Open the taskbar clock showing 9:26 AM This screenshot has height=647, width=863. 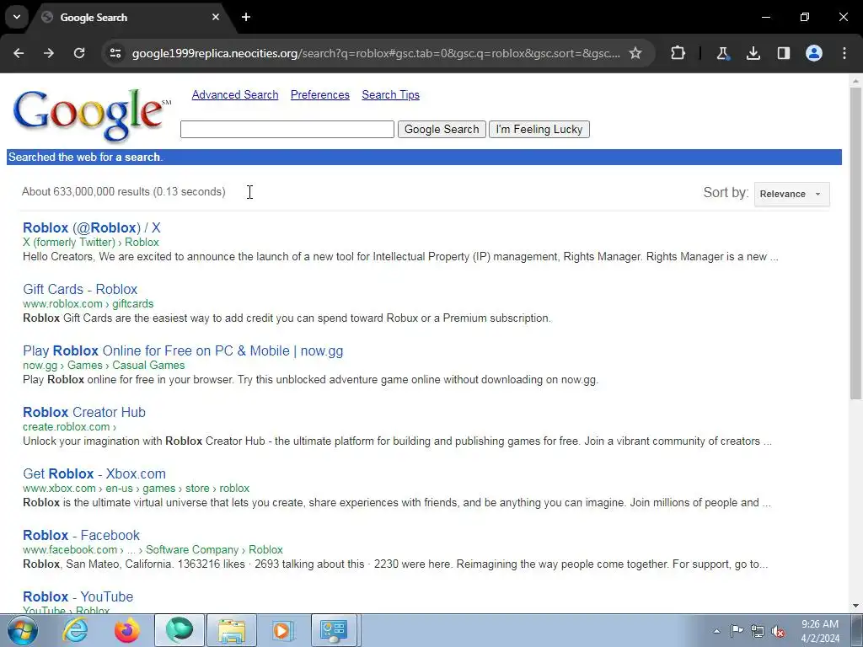[820, 631]
